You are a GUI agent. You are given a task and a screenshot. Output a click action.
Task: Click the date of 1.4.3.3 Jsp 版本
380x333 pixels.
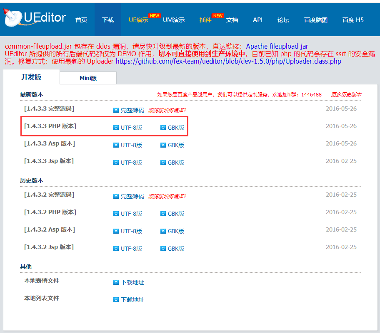coord(341,161)
